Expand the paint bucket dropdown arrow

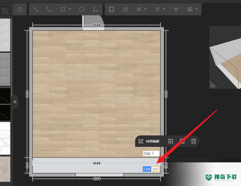[x=197, y=9]
